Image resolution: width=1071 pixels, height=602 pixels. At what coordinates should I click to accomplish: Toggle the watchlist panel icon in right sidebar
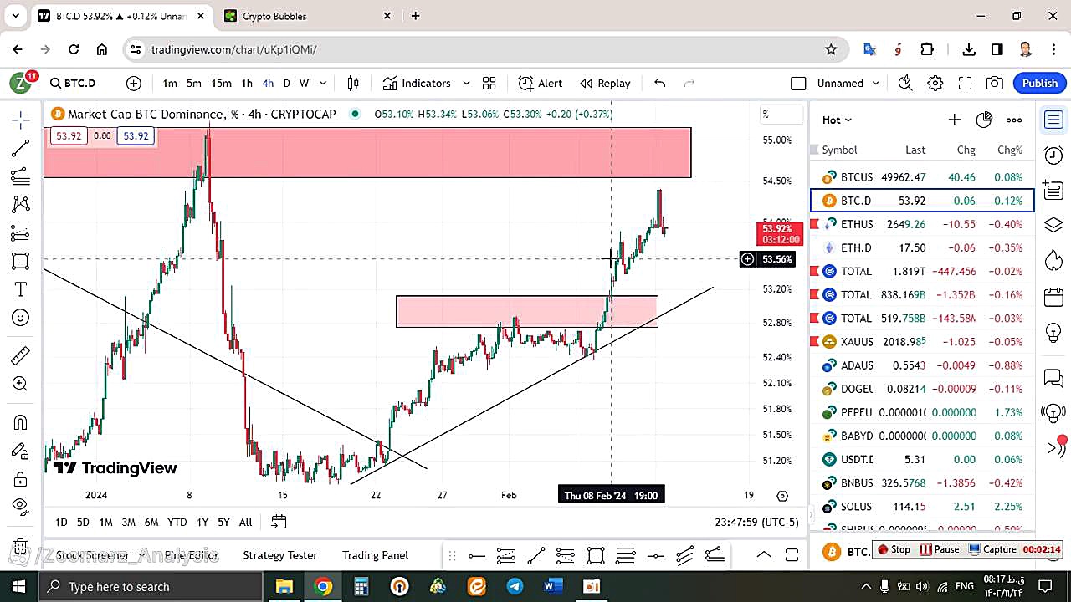[1053, 120]
